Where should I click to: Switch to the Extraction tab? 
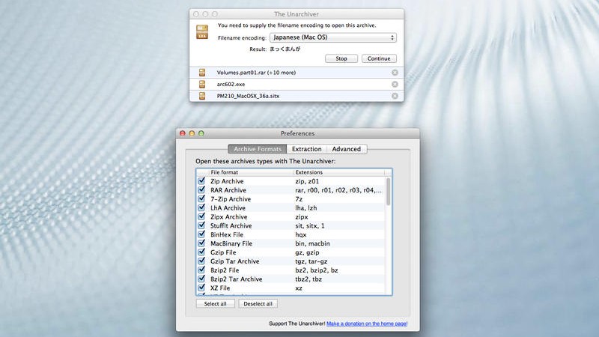click(307, 149)
